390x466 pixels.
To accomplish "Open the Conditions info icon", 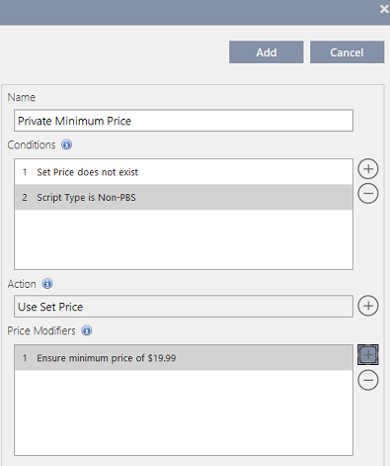I will (67, 144).
